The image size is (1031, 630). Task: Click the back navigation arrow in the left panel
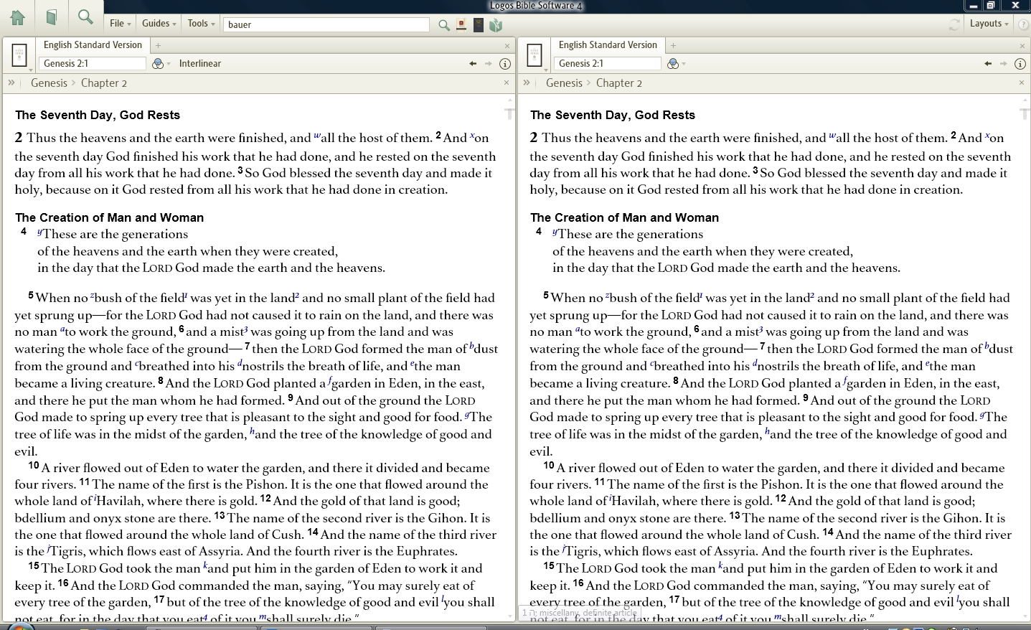click(472, 63)
